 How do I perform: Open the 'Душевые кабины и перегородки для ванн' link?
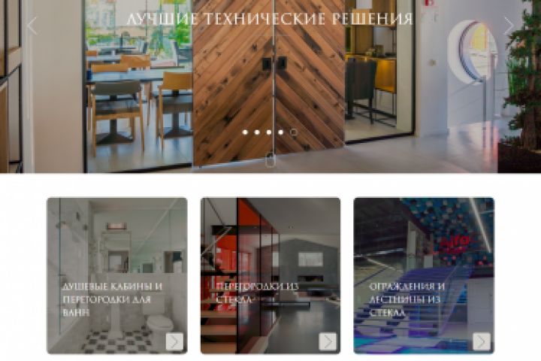tap(113, 299)
